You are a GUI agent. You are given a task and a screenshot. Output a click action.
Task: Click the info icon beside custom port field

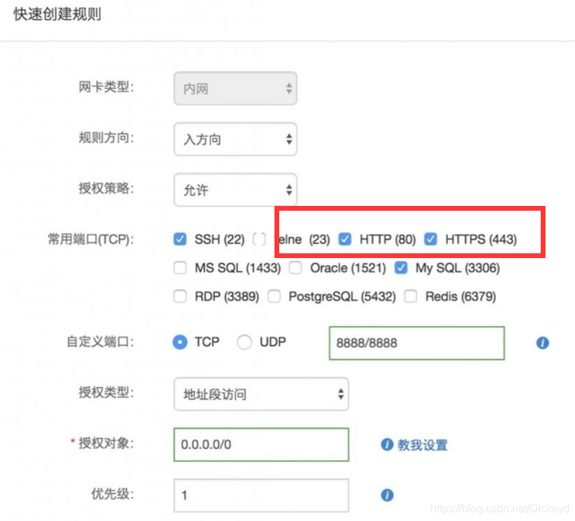tap(542, 343)
